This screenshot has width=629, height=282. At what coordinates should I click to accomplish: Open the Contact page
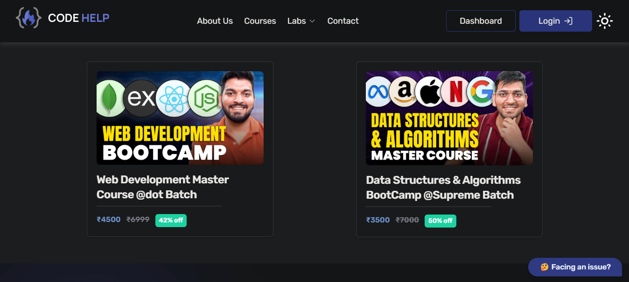343,21
